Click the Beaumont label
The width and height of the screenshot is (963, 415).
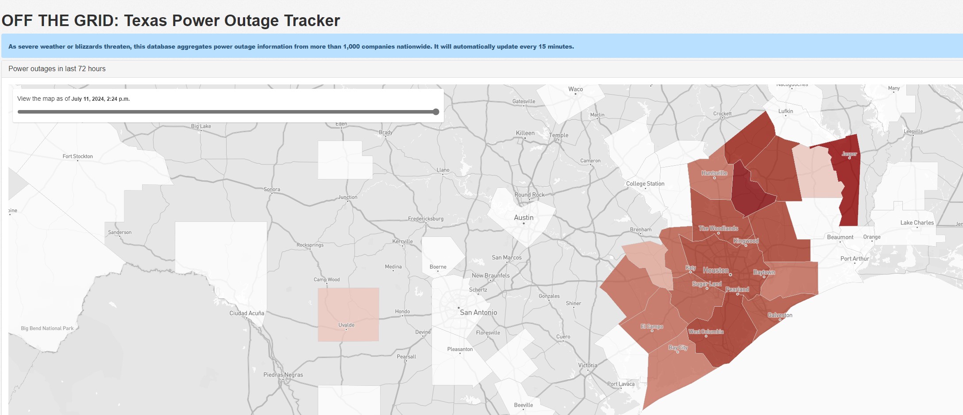pyautogui.click(x=840, y=237)
